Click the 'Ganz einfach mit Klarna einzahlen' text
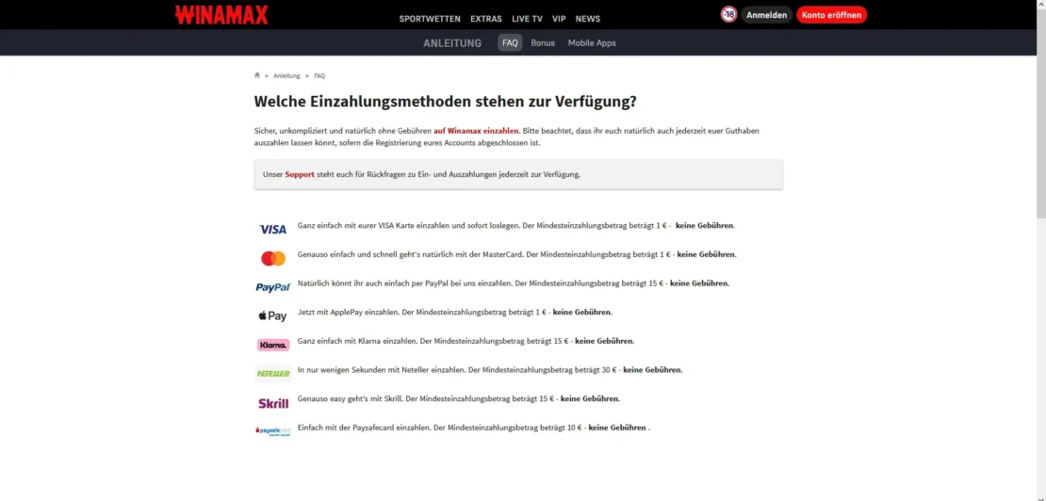The image size is (1046, 501). click(466, 341)
